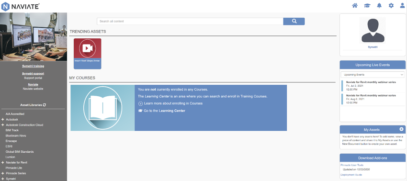The width and height of the screenshot is (407, 181).
Task: Open Symetri support link
Action: [x=33, y=74]
